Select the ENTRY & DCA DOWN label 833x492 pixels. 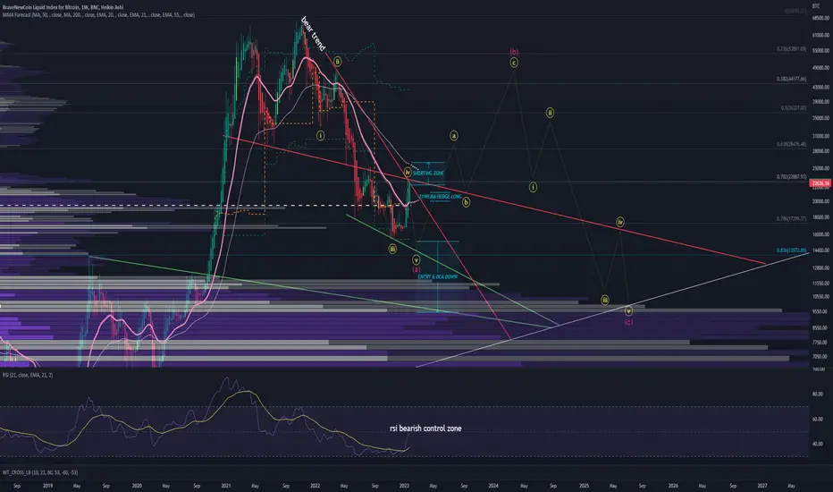point(437,277)
